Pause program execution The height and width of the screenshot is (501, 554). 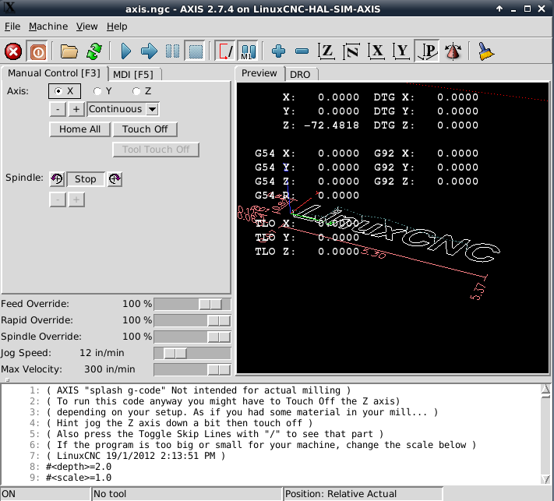coord(172,51)
